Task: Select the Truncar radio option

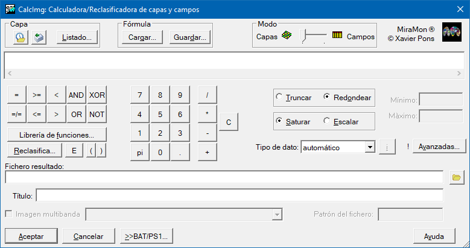Action: click(x=278, y=97)
